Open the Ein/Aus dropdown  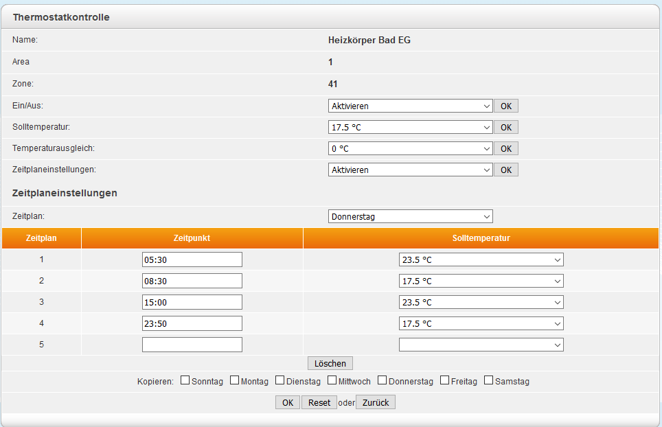click(411, 106)
